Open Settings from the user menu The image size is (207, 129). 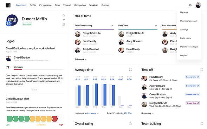pyautogui.click(x=184, y=29)
